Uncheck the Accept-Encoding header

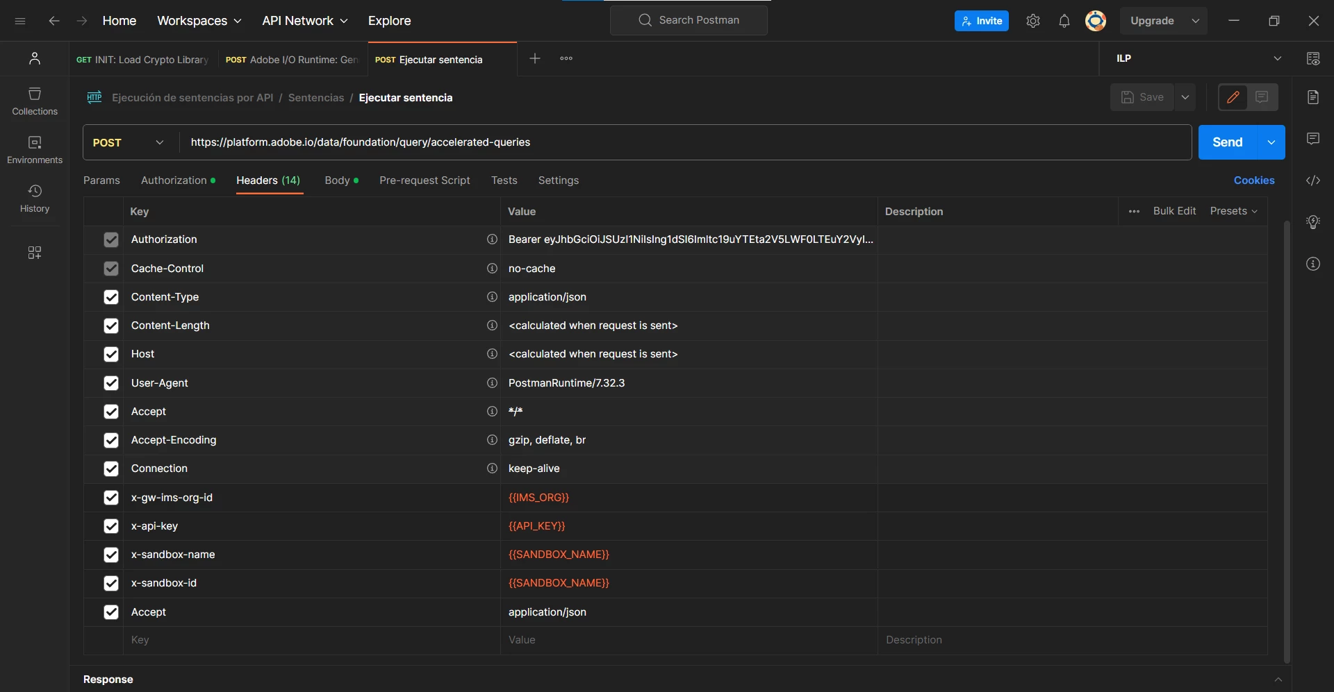[111, 440]
